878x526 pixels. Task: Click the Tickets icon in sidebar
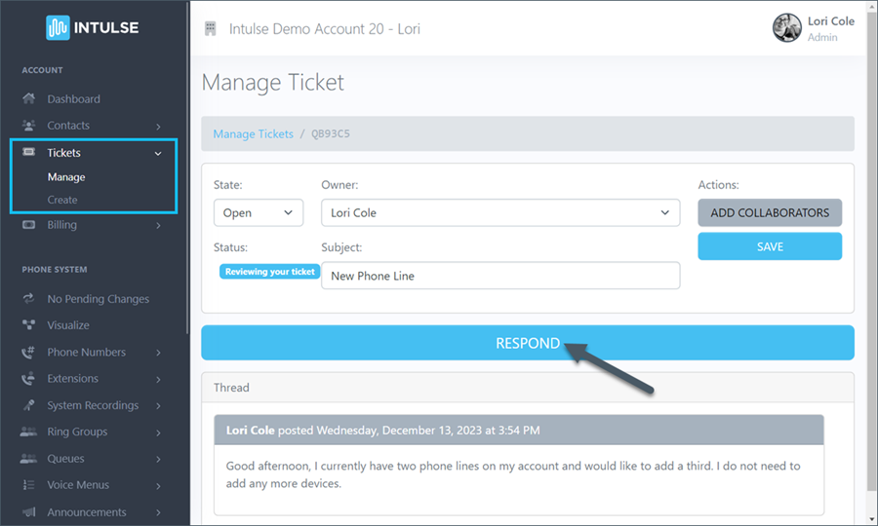point(28,152)
